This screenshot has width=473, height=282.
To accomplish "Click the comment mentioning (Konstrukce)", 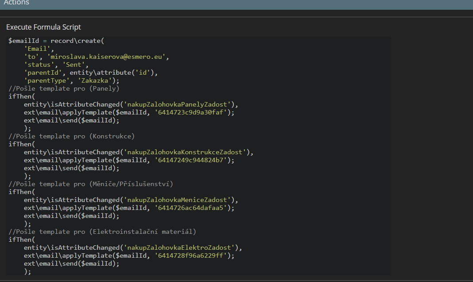I will 71,136.
